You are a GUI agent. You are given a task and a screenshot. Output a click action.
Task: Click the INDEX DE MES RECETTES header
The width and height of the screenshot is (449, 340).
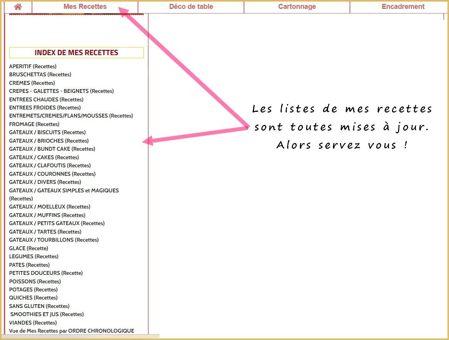coord(76,53)
